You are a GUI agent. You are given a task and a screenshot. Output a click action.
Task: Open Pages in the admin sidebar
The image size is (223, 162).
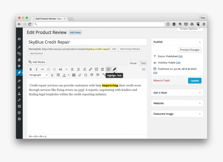19,60
